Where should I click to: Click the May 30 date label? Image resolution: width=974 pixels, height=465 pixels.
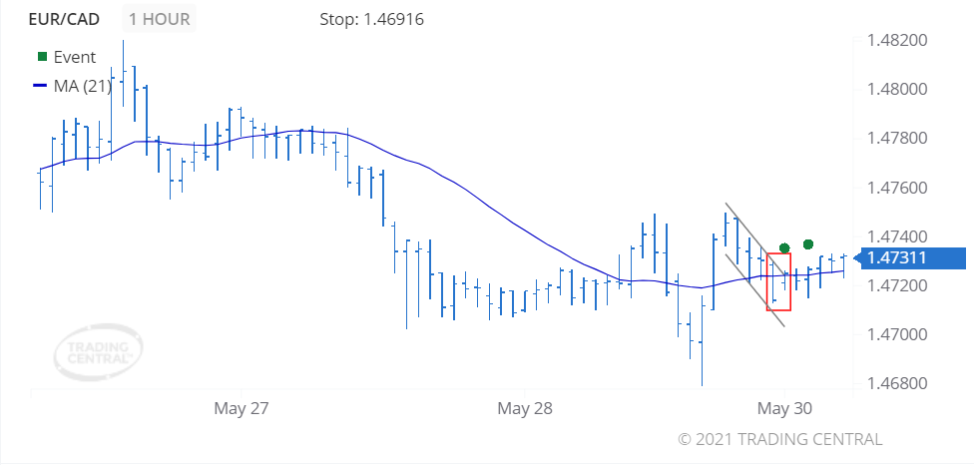click(x=784, y=408)
